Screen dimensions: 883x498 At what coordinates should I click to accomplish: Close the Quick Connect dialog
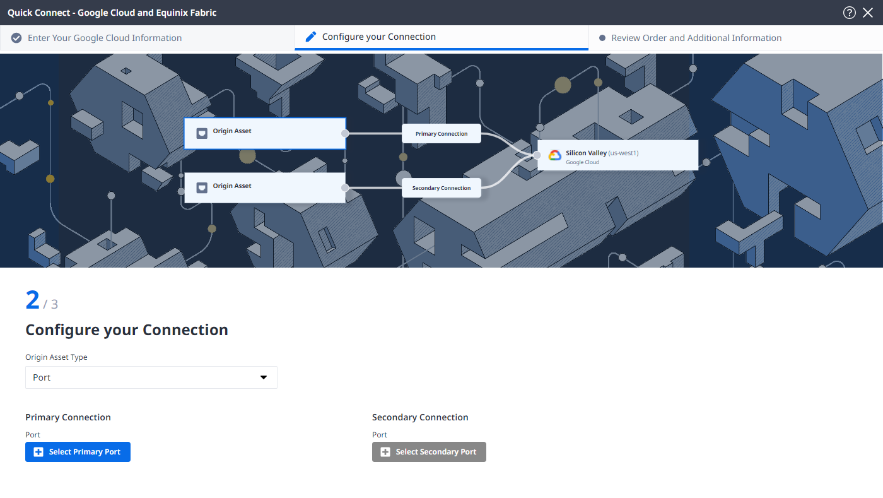pyautogui.click(x=868, y=13)
